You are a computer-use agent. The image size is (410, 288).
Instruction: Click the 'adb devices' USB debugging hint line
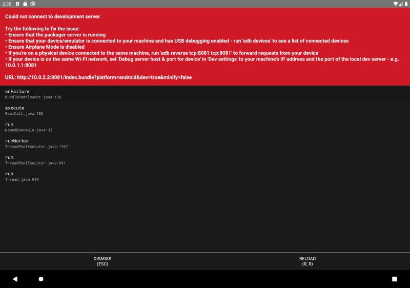coord(177,41)
